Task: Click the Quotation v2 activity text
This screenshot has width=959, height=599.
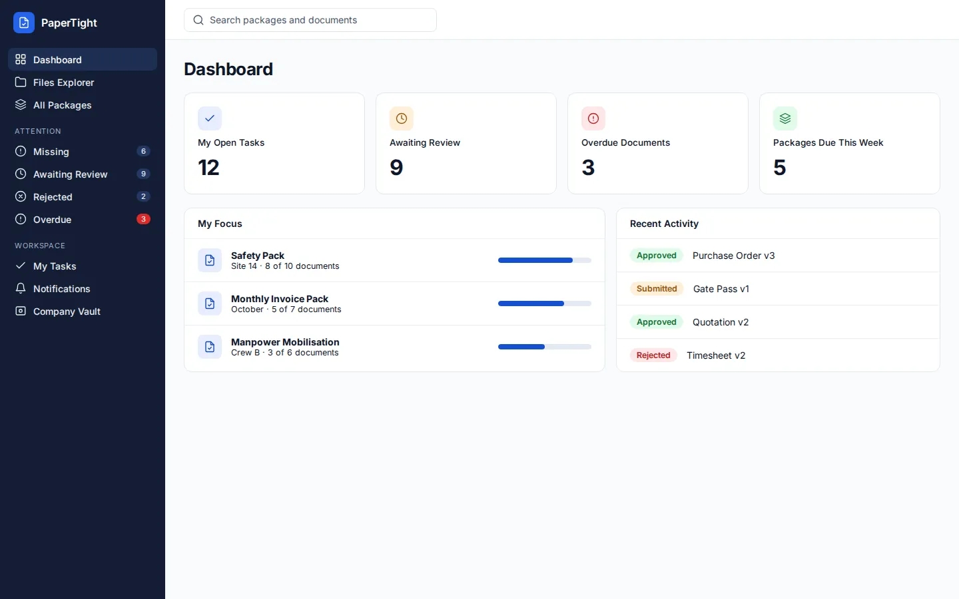Action: tap(721, 322)
